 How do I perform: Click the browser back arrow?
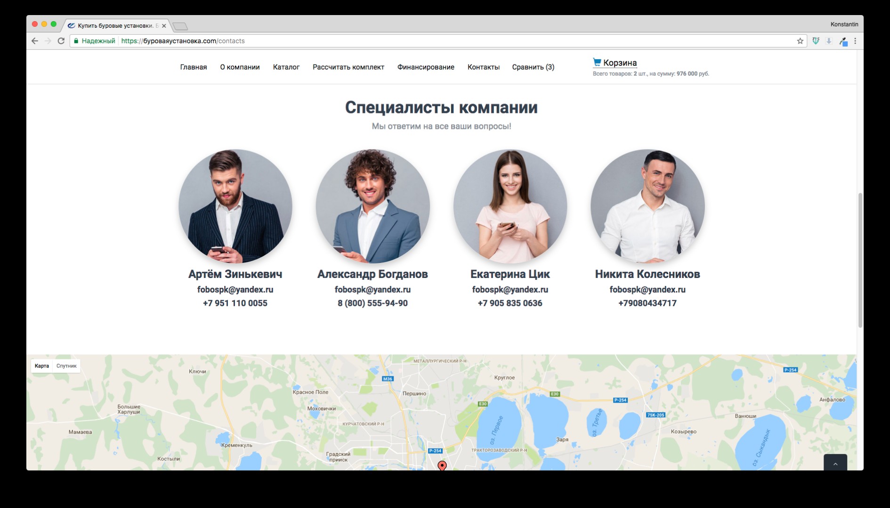click(35, 41)
